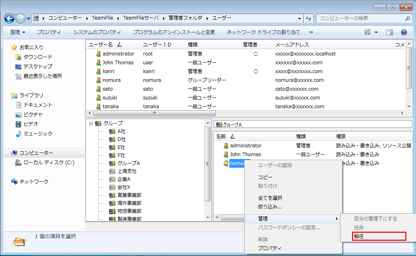
Task: Open ダウンロード folder in favorites
Action: click(x=38, y=57)
